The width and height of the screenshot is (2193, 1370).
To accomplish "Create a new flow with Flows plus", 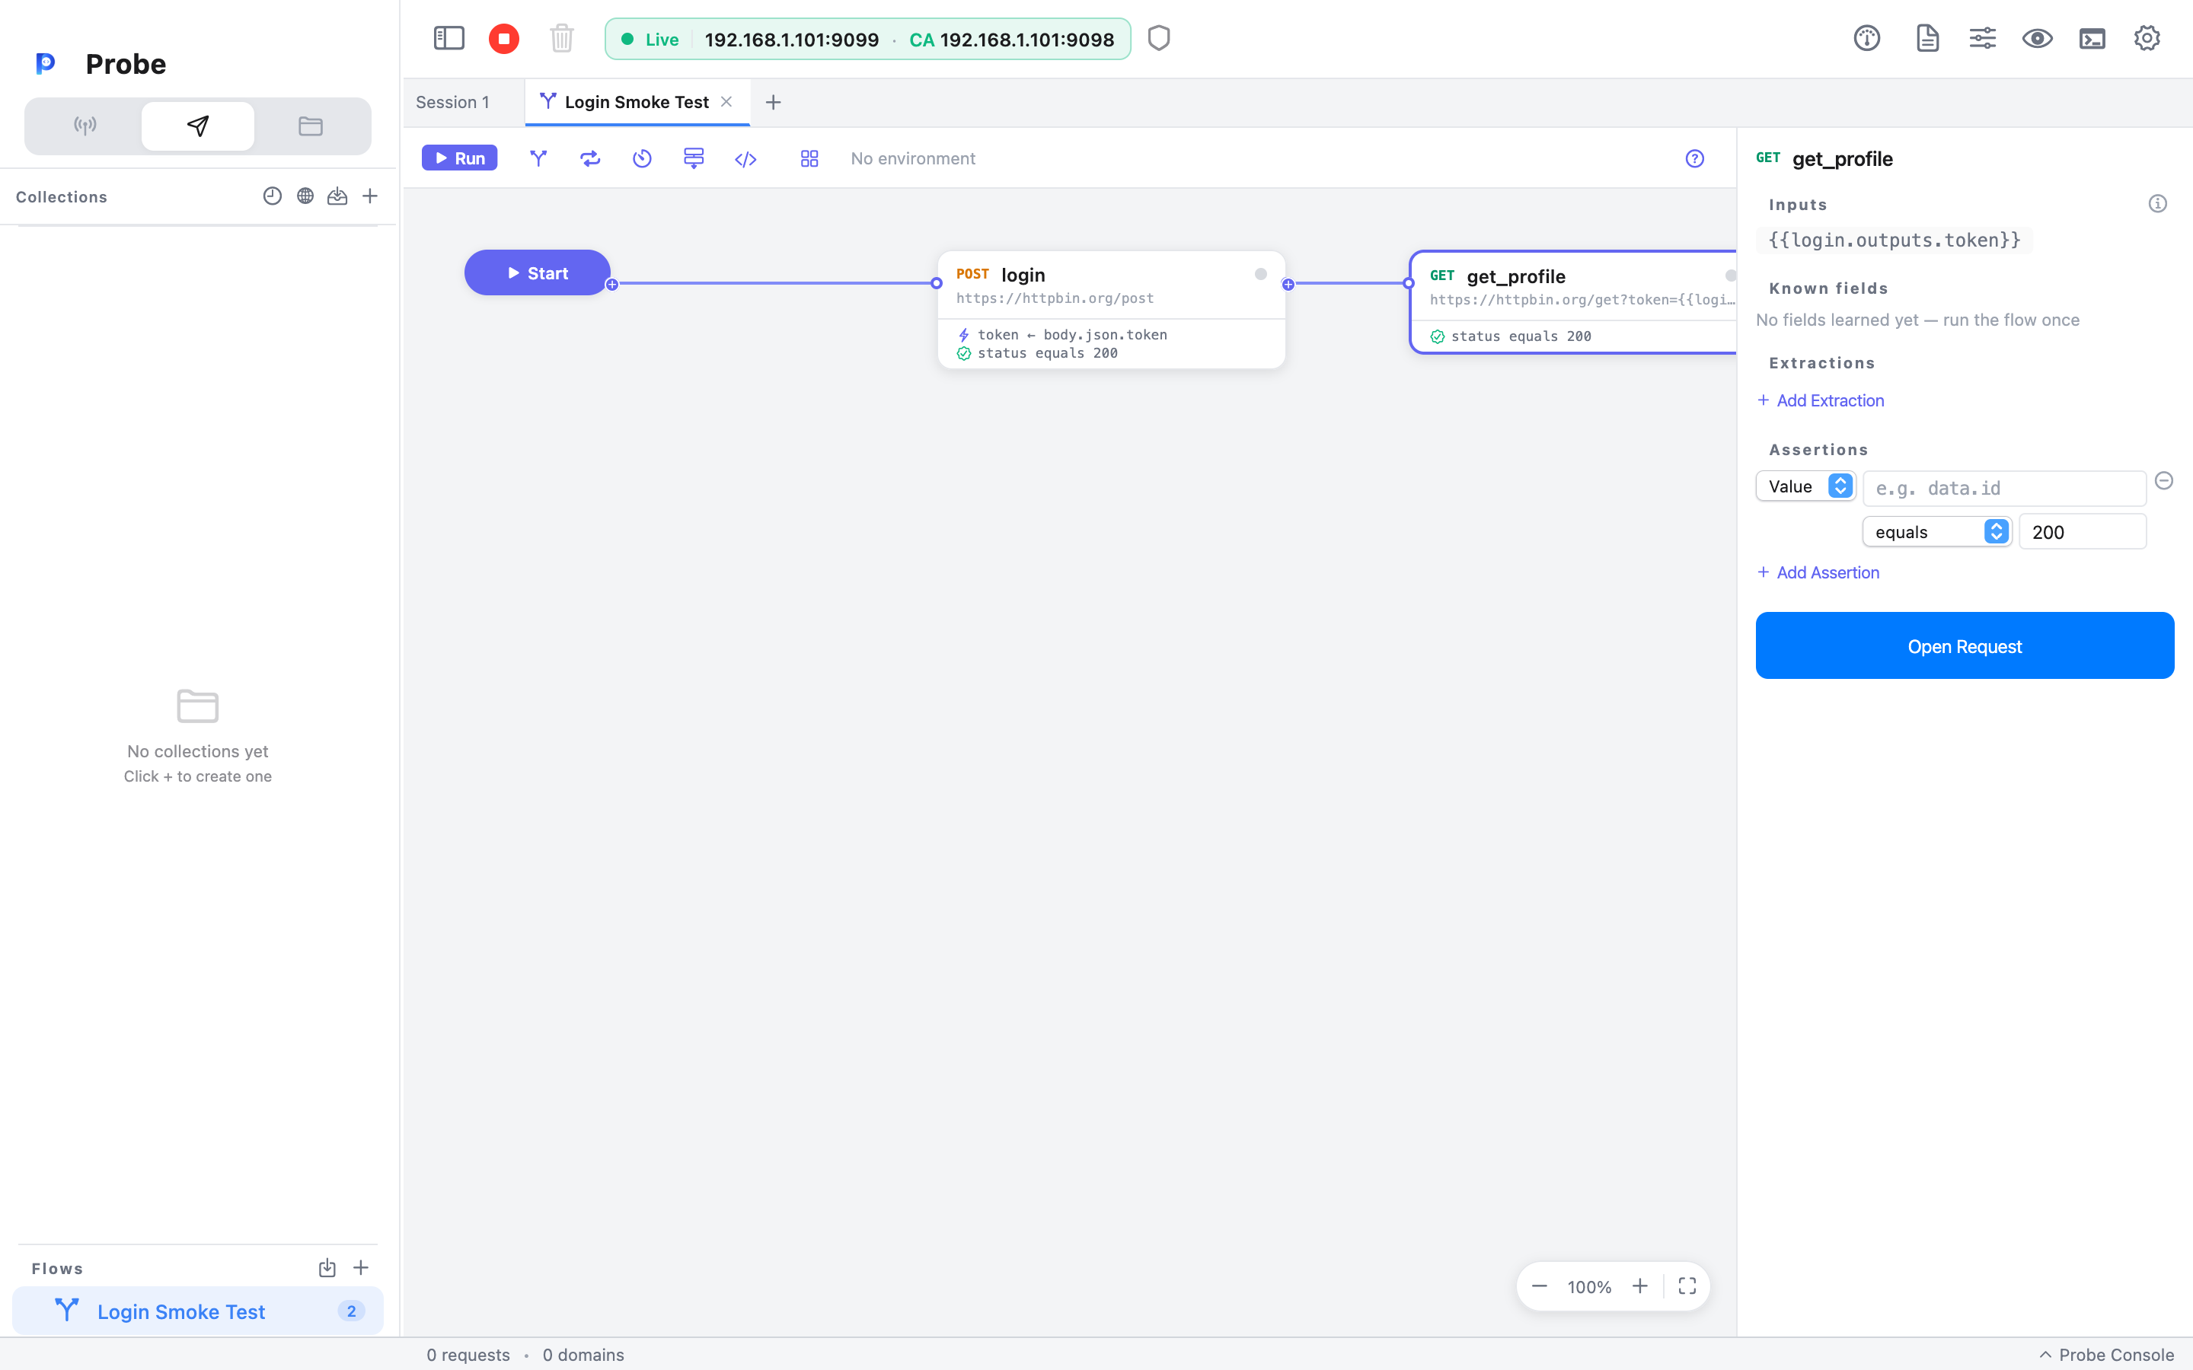I will [x=361, y=1267].
